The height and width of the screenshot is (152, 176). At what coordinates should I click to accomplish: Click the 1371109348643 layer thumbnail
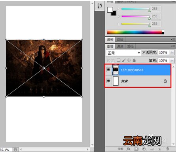click(115, 69)
